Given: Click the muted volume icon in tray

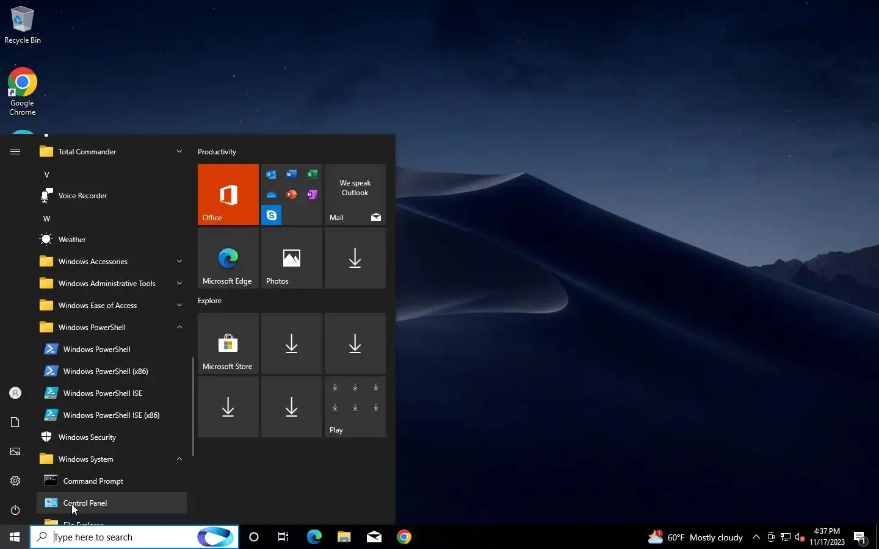Looking at the screenshot, I should [800, 537].
